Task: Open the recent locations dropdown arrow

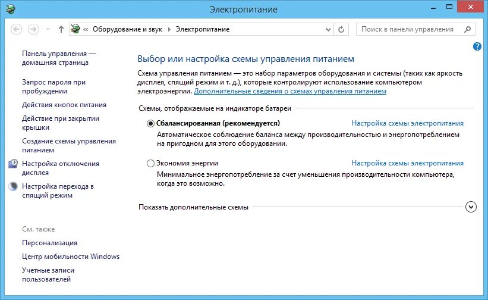Action: click(48, 29)
